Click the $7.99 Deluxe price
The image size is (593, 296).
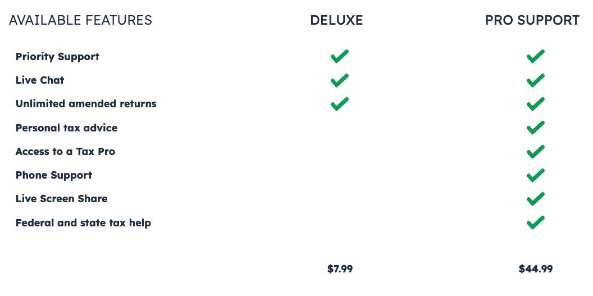(340, 269)
